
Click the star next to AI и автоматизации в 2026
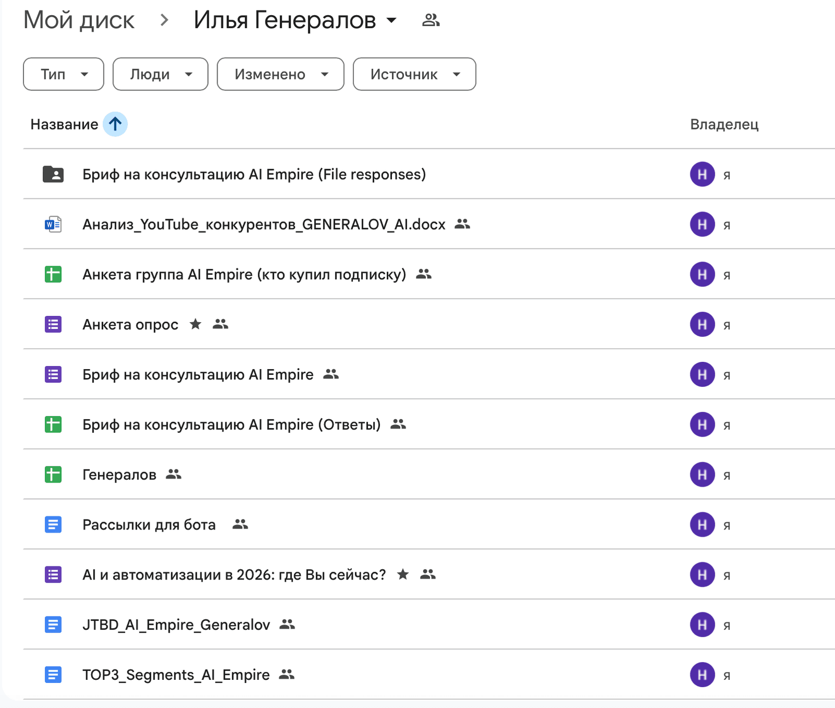pyautogui.click(x=403, y=574)
